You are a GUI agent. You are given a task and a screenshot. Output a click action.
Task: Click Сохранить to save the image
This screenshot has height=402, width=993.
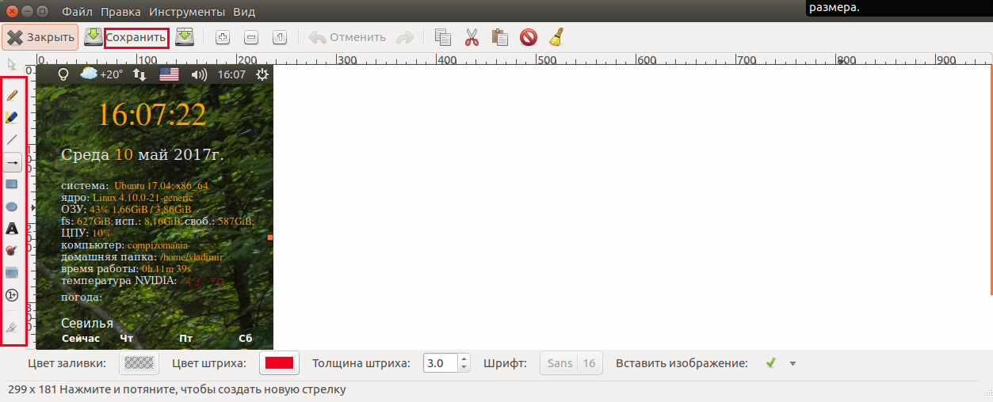click(x=136, y=37)
